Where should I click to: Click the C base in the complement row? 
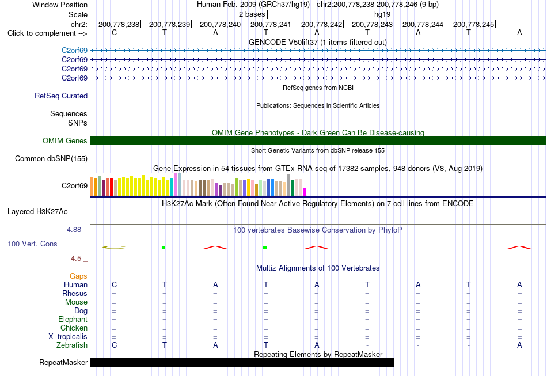pyautogui.click(x=114, y=32)
